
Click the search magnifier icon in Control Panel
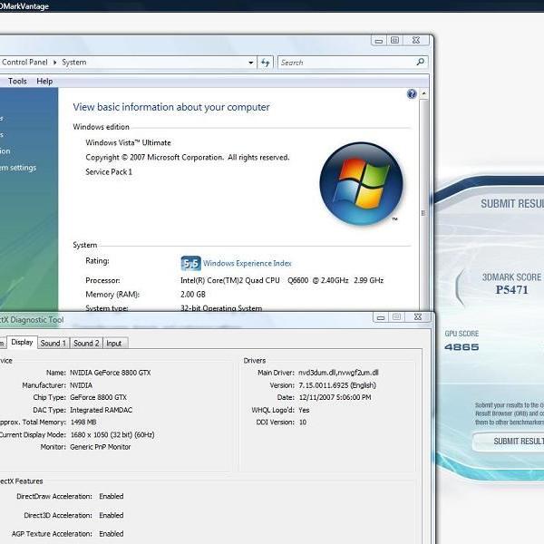[x=420, y=62]
